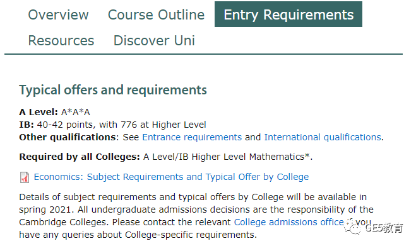416x246 pixels.
Task: Open the PDF icon beside Economics link
Action: click(x=25, y=177)
